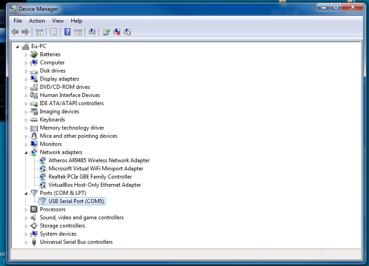Click the Device Manager title bar icon
Image resolution: width=369 pixels, height=266 pixels.
tap(13, 9)
